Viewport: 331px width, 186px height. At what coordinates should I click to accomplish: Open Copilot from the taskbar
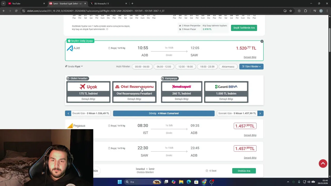[174, 182]
